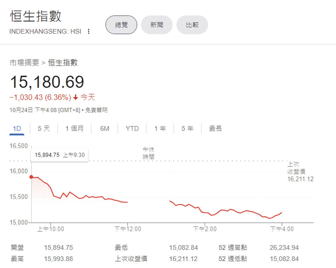Click the table value 16,211.12
This screenshot has height=268, width=336.
183,259
